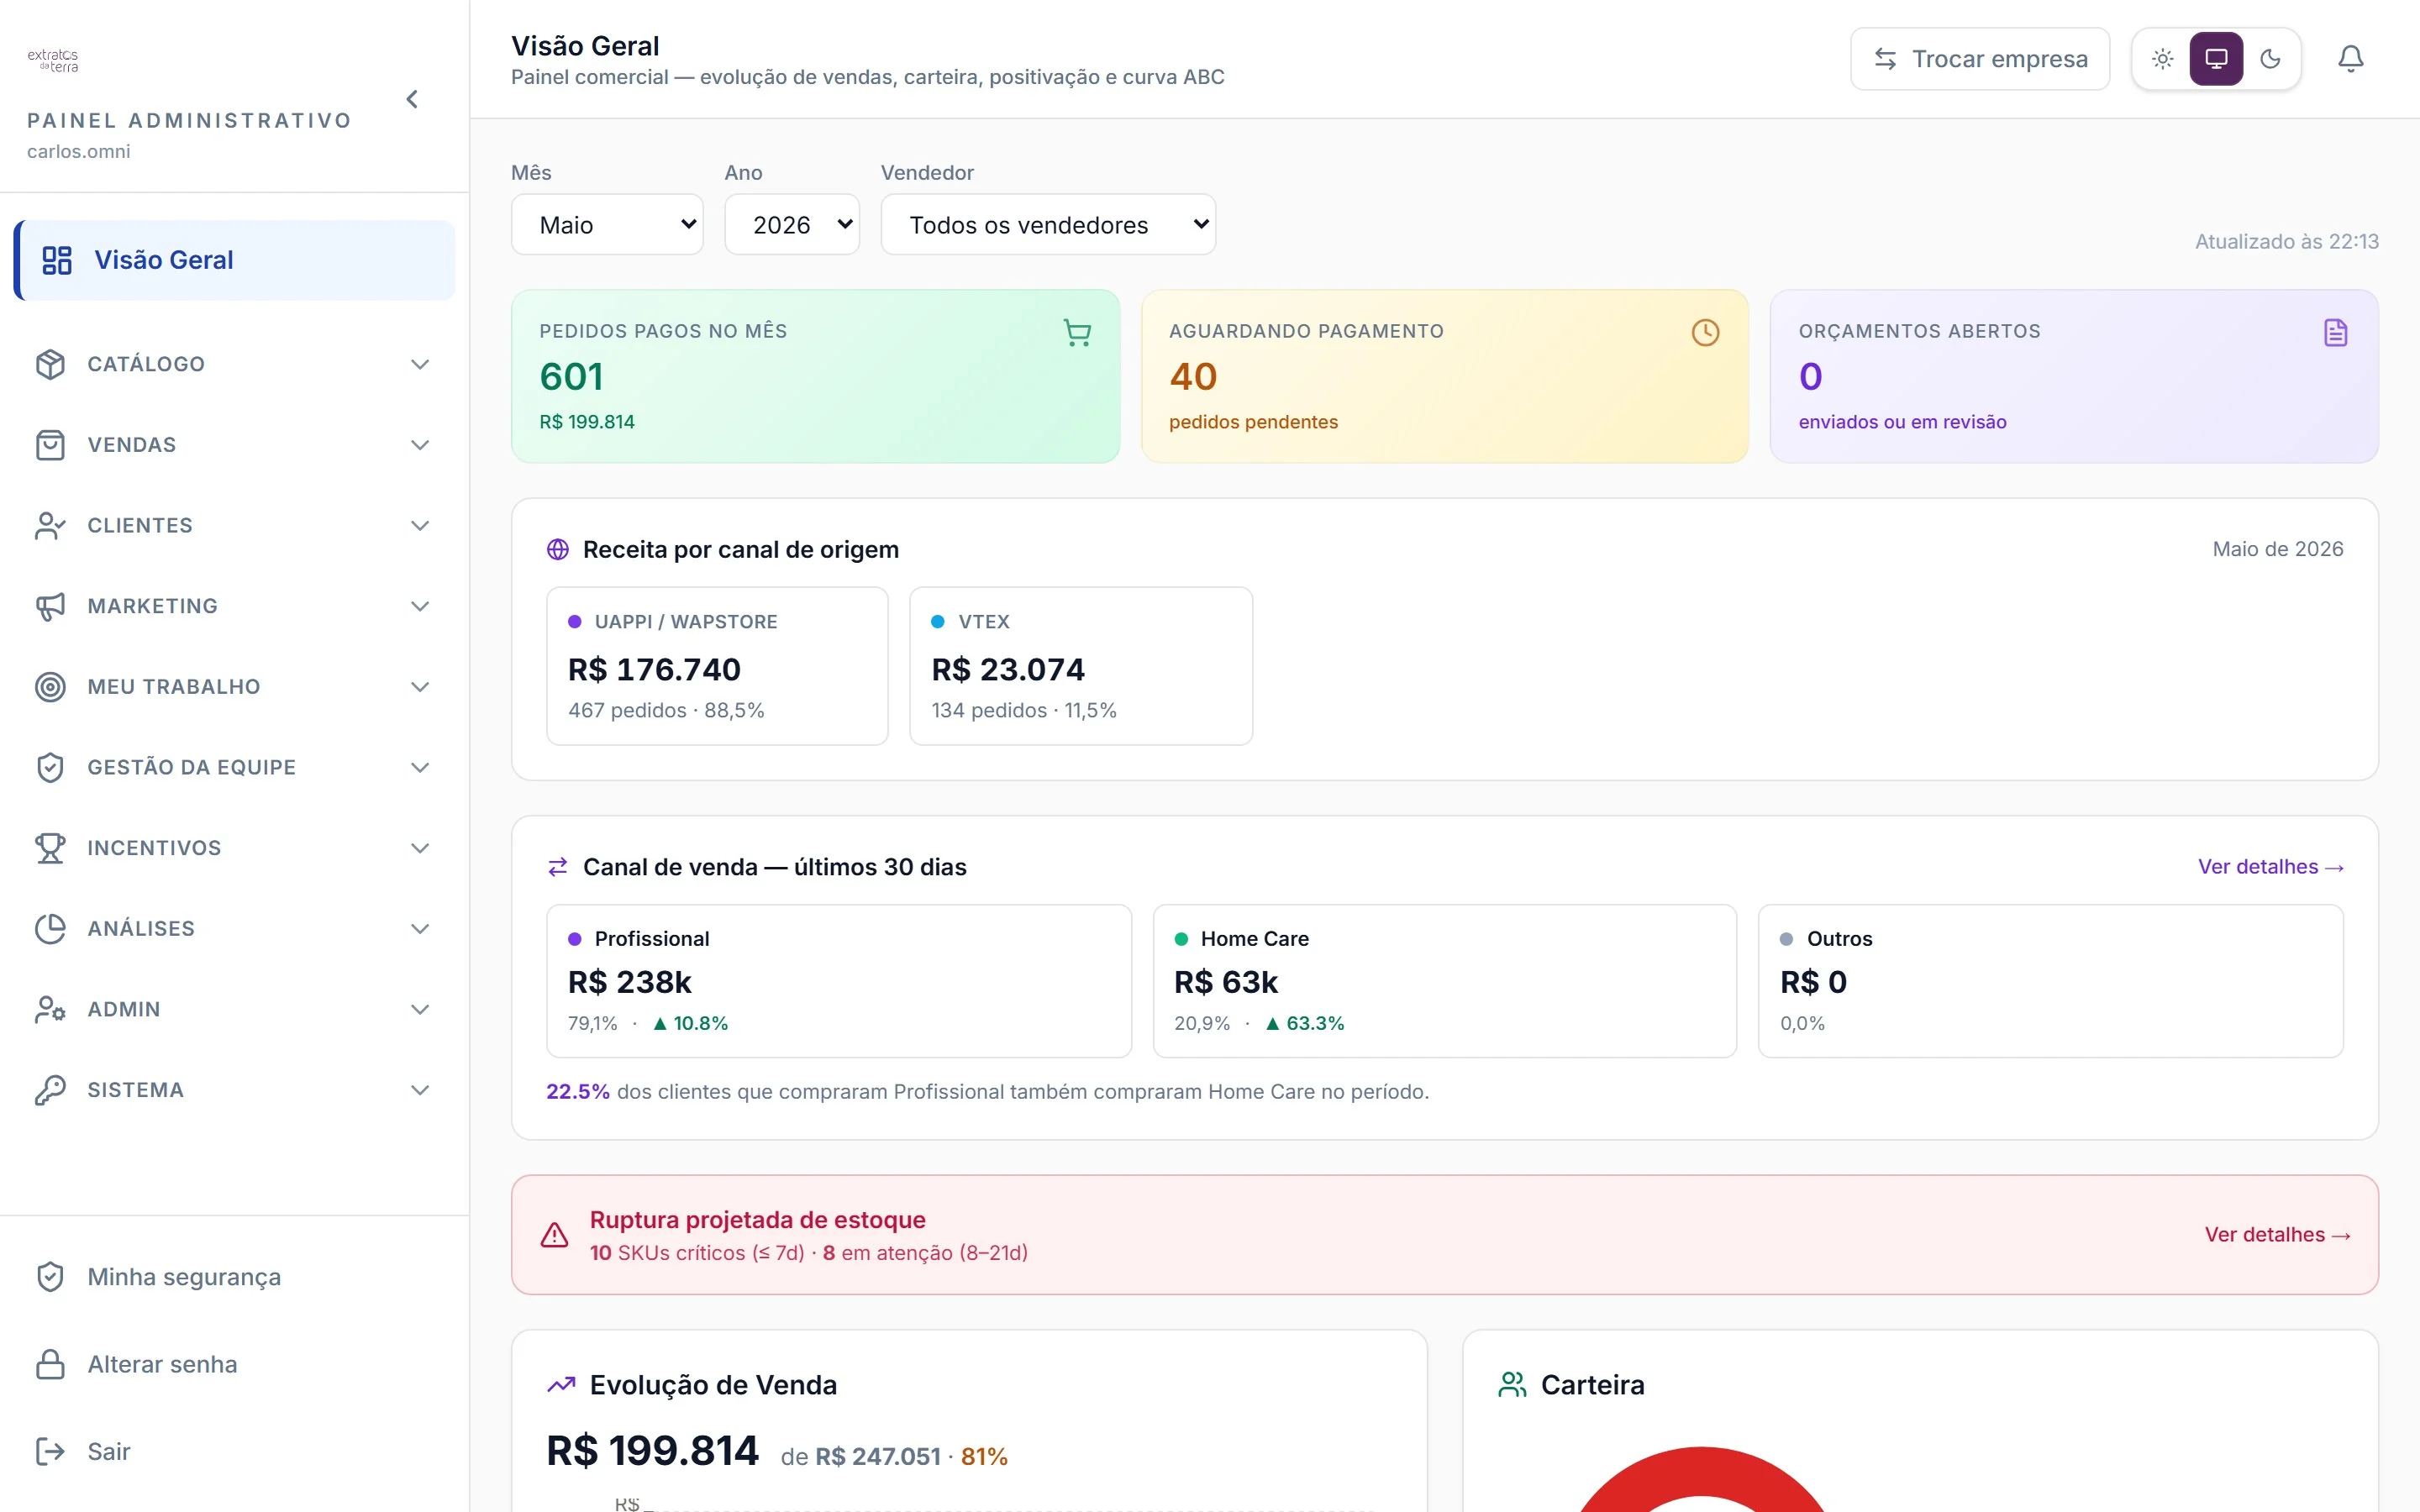Expand the Meu Trabalho chevron

click(420, 687)
